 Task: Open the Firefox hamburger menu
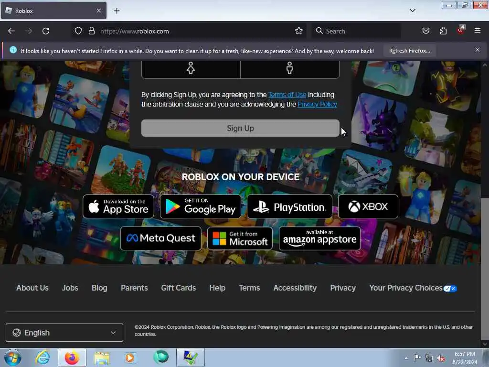(x=478, y=31)
